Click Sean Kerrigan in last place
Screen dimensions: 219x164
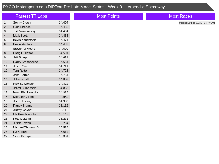[x=22, y=136]
